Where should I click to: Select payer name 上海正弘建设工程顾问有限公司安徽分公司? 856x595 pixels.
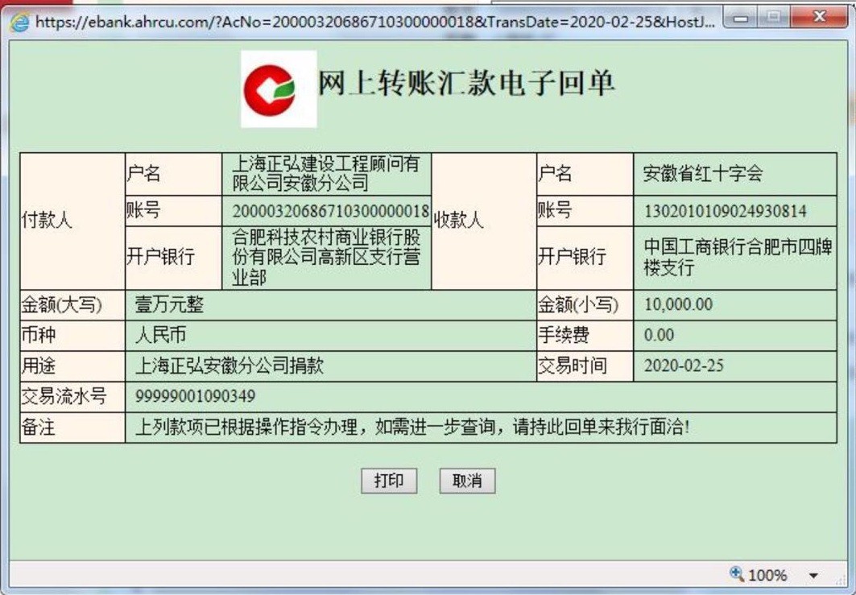point(326,174)
